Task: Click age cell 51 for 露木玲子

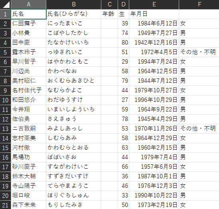Action: (124, 52)
